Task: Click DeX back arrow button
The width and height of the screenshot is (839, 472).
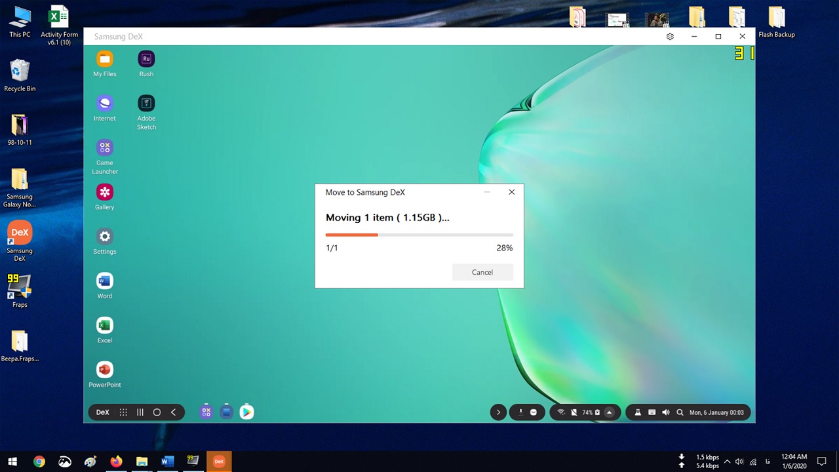Action: [x=173, y=412]
